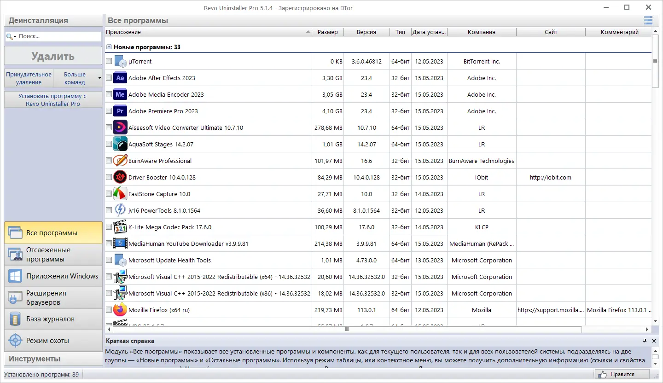This screenshot has width=663, height=383.
Task: Sort by the Комментарий column header
Action: pos(619,32)
